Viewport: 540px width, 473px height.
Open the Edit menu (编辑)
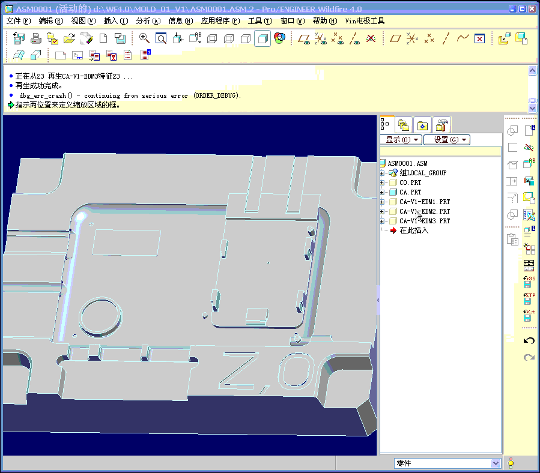click(x=51, y=21)
